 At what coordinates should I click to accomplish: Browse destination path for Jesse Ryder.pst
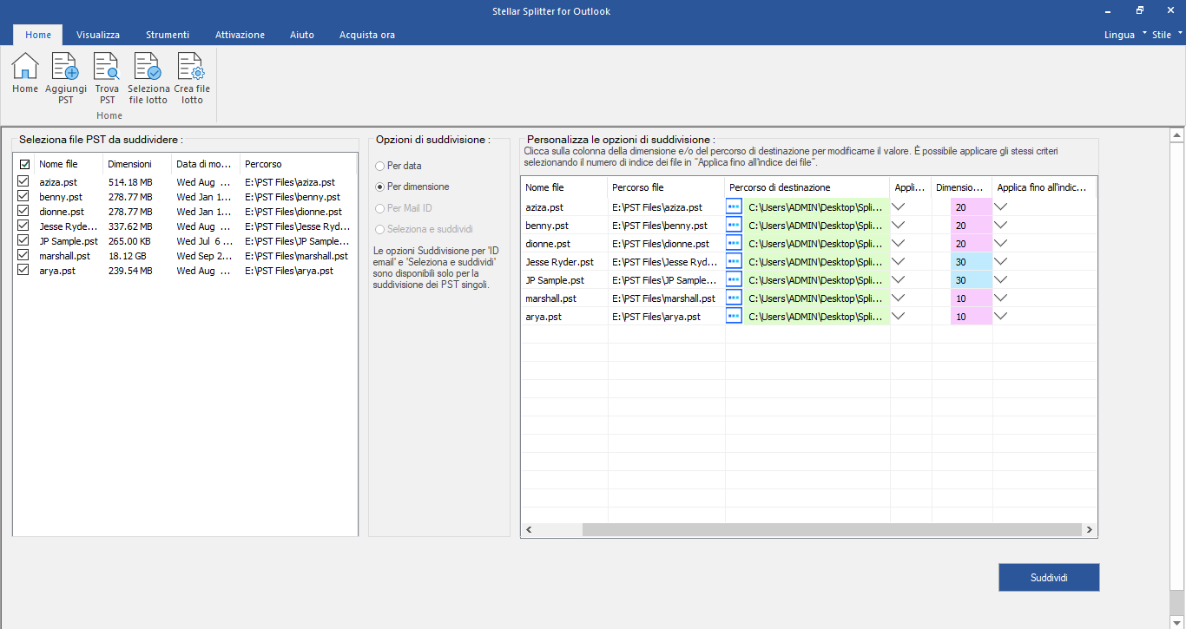(735, 261)
